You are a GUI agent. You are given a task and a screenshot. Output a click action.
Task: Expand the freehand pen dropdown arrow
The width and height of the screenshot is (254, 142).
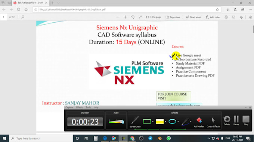(190, 121)
